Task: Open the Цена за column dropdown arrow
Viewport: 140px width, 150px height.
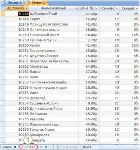Action: [x=97, y=8]
